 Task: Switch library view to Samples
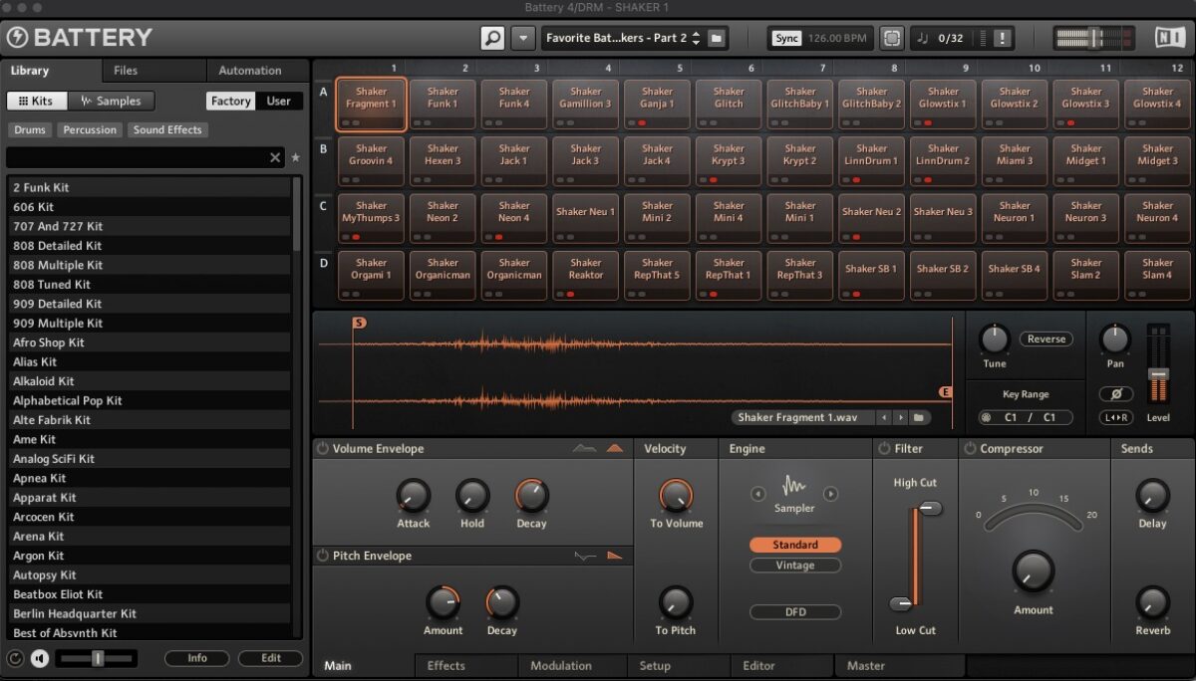click(x=110, y=101)
